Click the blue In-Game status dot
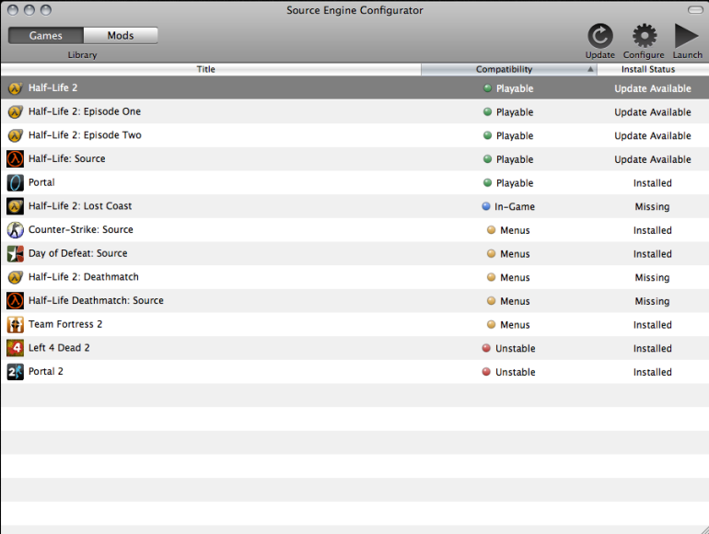Screen dimensions: 709x534 coord(486,206)
